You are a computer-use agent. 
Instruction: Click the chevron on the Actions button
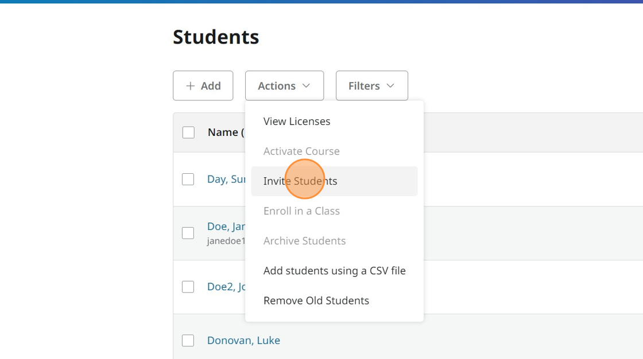[306, 85]
